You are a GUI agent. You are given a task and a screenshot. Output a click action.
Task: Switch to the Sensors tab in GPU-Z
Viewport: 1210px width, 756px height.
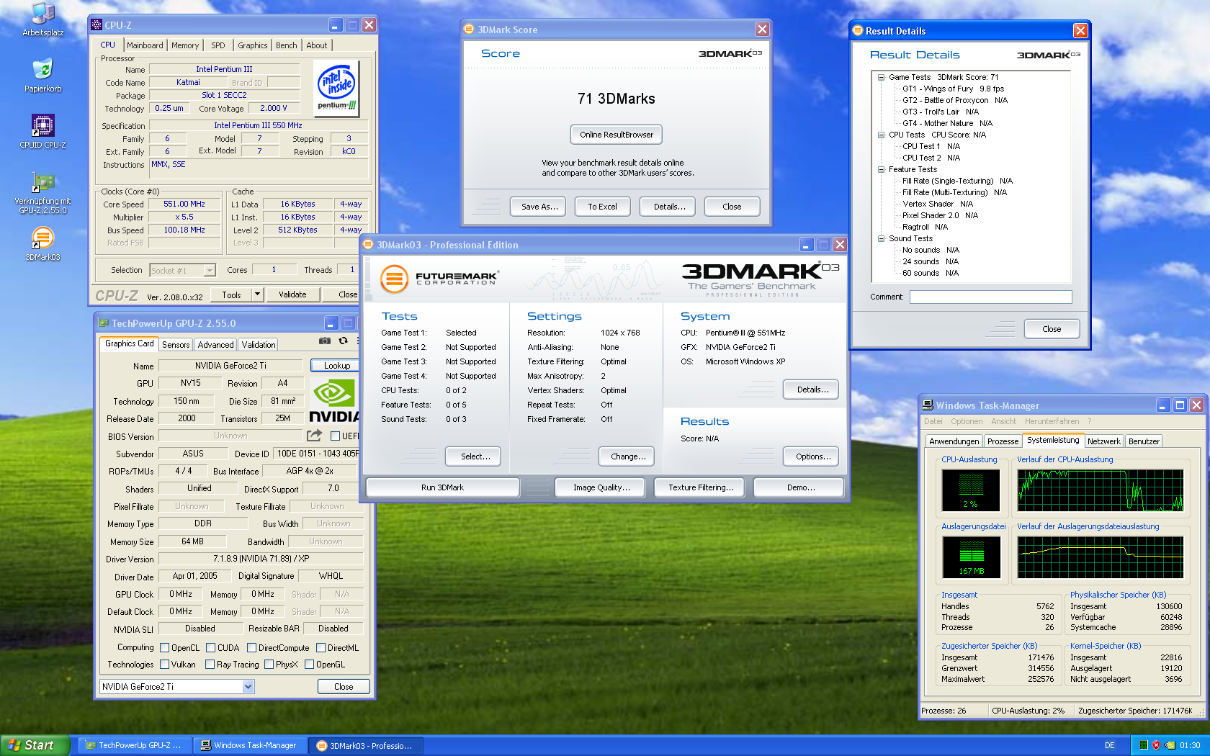176,345
